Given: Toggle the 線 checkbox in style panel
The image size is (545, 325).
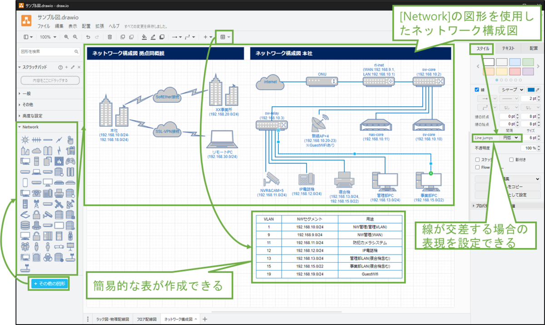Looking at the screenshot, I should pos(476,89).
